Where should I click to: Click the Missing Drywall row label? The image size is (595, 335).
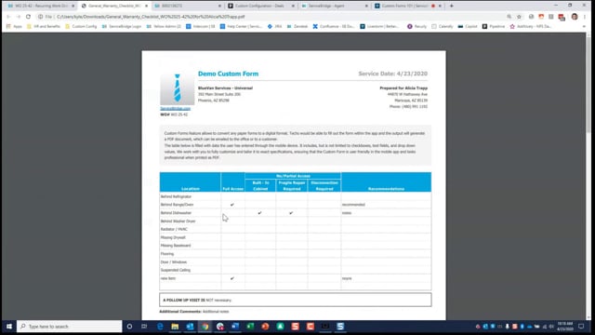coord(173,237)
